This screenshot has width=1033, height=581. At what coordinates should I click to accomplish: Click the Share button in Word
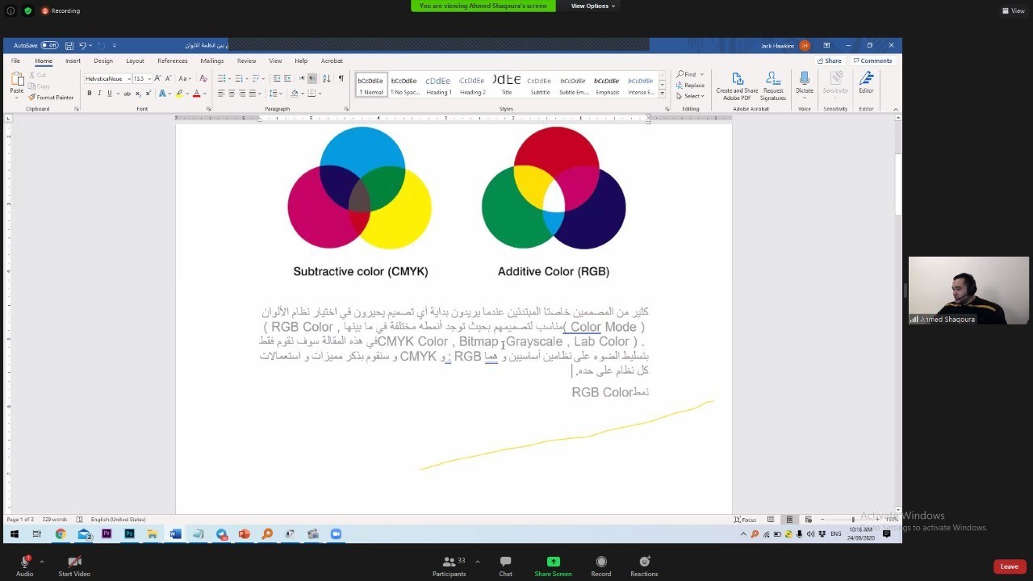point(829,61)
